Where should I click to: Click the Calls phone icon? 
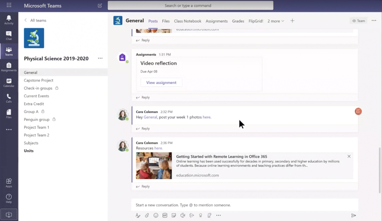(9, 98)
